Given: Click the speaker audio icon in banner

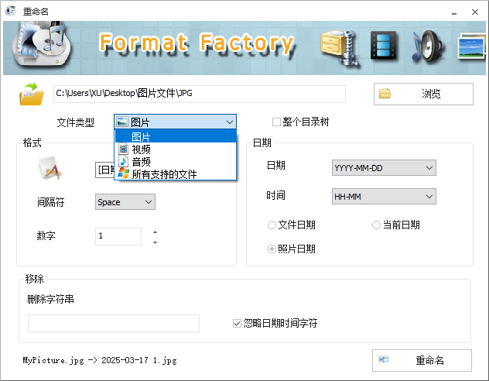Looking at the screenshot, I should (428, 46).
